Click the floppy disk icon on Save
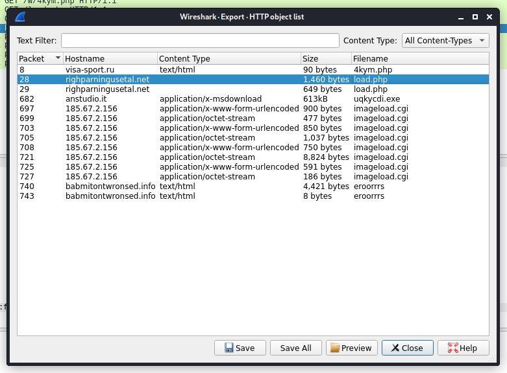Screen dimensions: 507x373 coord(229,348)
